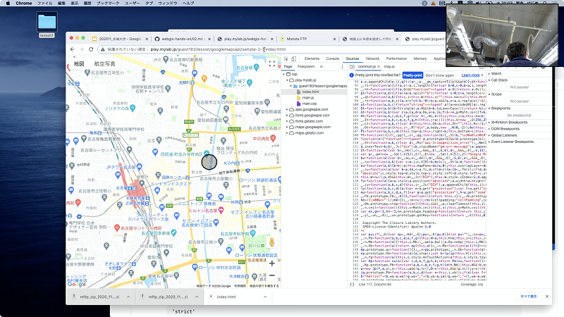
Task: Collapse the top frame tree node
Action: tap(284, 74)
